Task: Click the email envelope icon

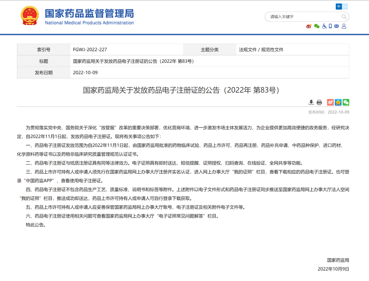Action: click(336, 26)
